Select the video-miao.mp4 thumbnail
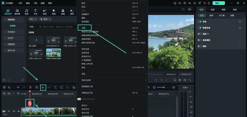 53,53
